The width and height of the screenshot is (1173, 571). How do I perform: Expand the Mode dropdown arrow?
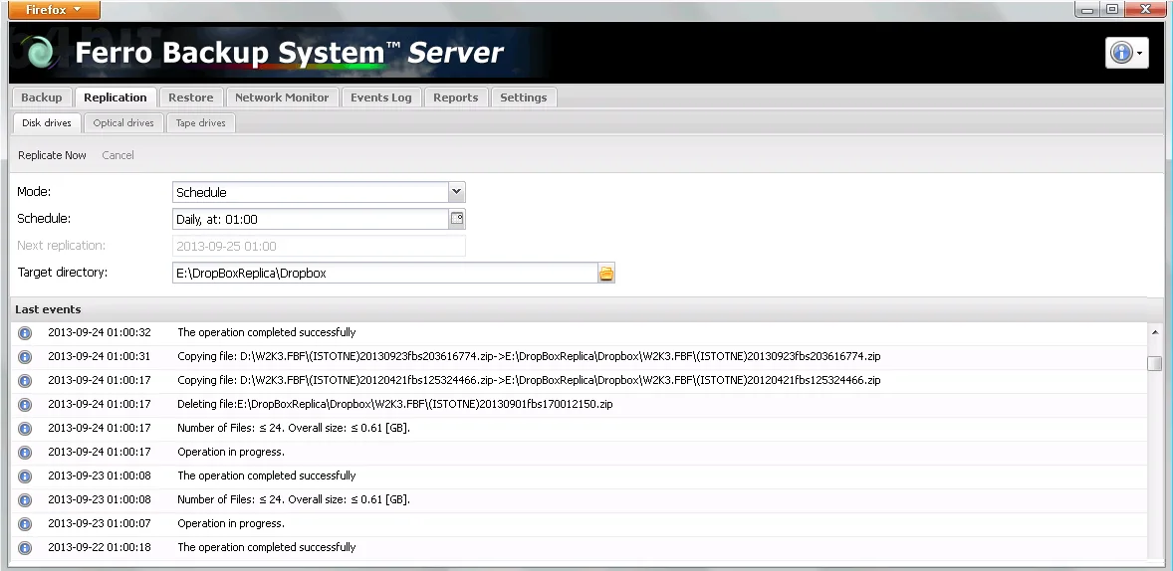point(456,192)
